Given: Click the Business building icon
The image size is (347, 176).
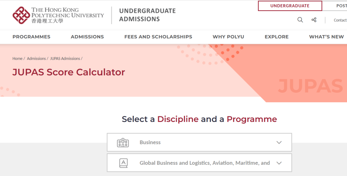Looking at the screenshot, I should [x=123, y=143].
